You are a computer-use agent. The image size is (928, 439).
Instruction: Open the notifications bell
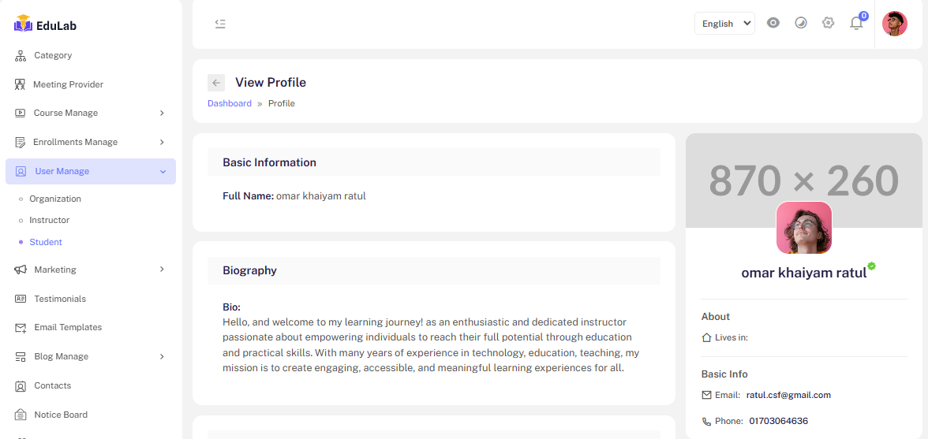(x=856, y=23)
